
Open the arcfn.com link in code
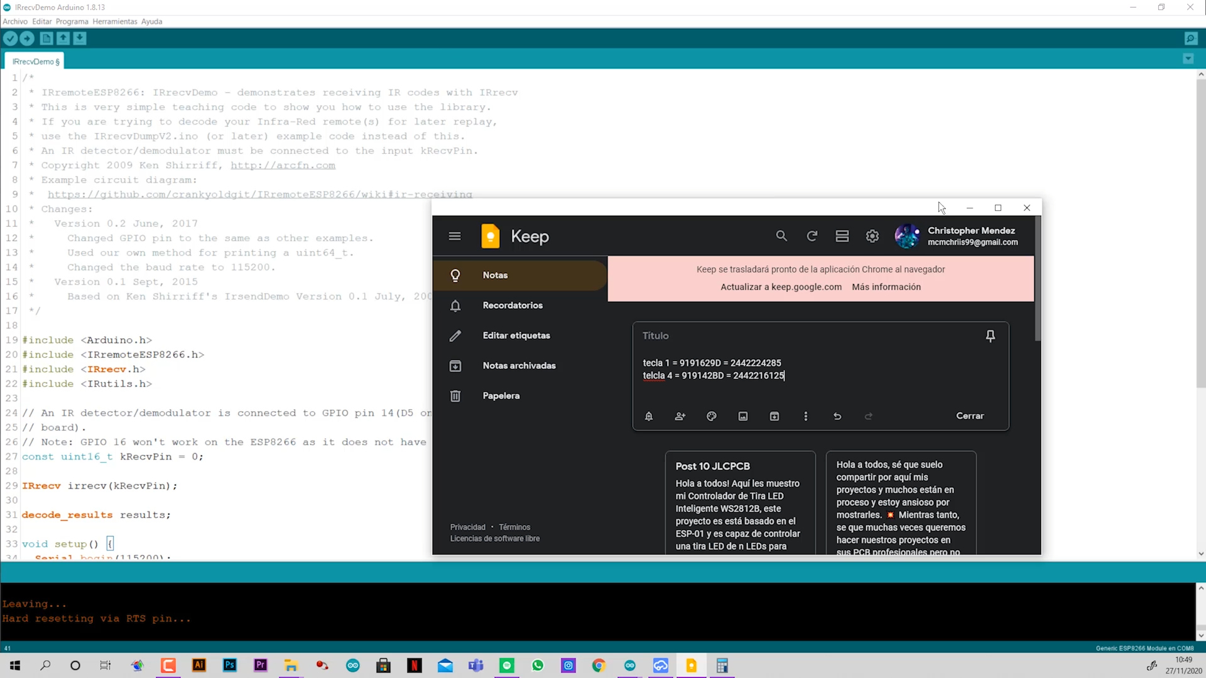(x=283, y=165)
